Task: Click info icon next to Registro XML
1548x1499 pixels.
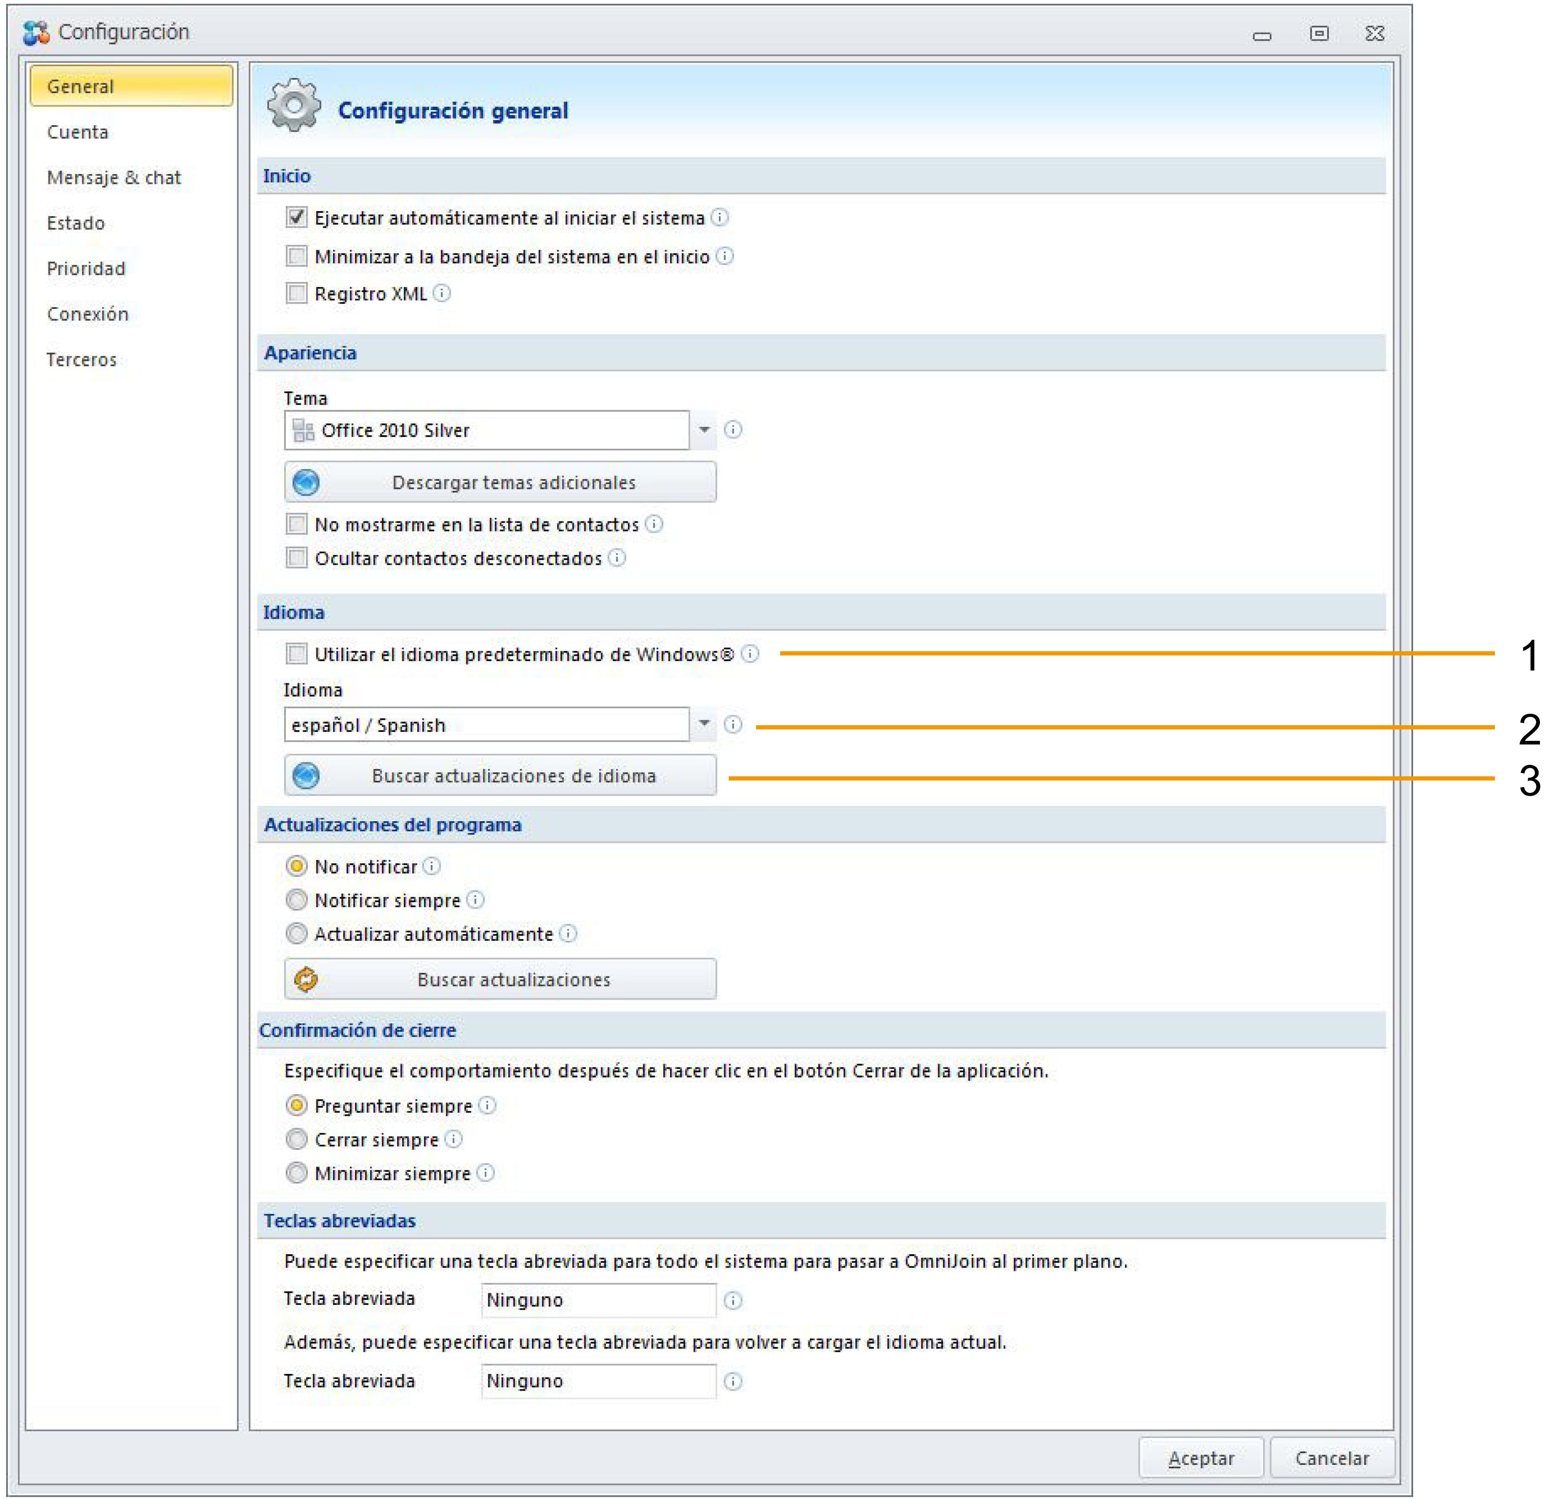Action: (x=441, y=293)
